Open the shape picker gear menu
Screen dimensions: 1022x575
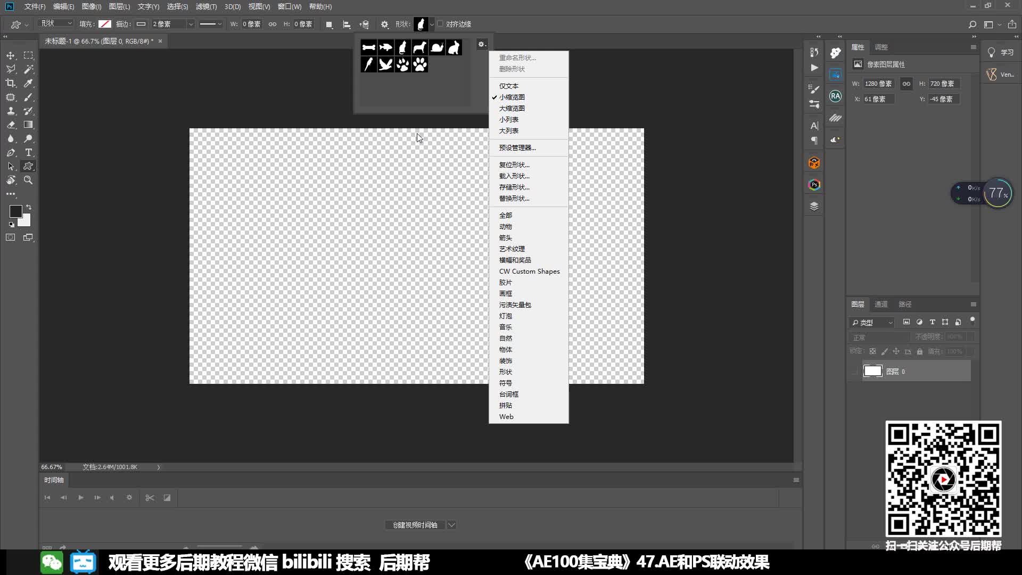(x=482, y=45)
